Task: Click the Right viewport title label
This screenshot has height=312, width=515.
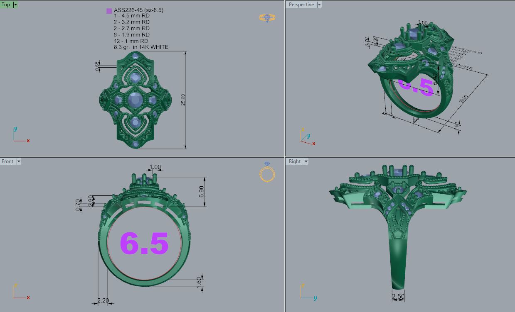Action: click(295, 161)
